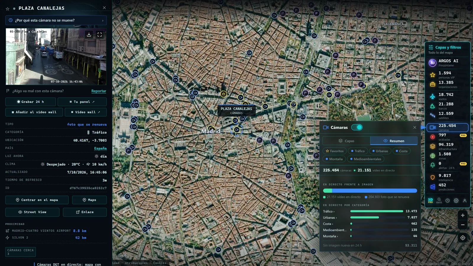473x266 pixels.
Task: Select the 21.288 barcos layer
Action: 448,106
